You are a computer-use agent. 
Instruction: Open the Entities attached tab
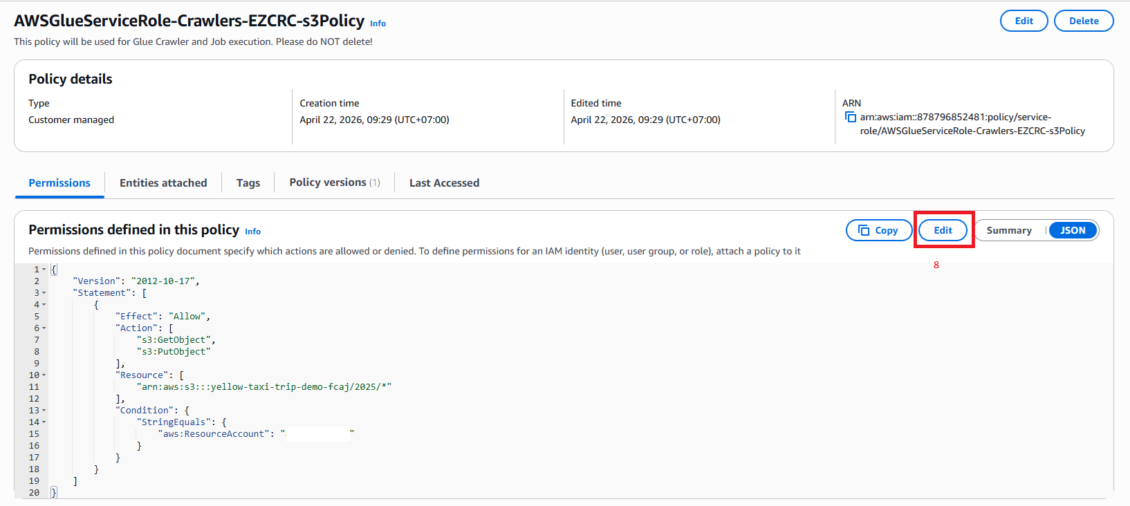(x=163, y=182)
